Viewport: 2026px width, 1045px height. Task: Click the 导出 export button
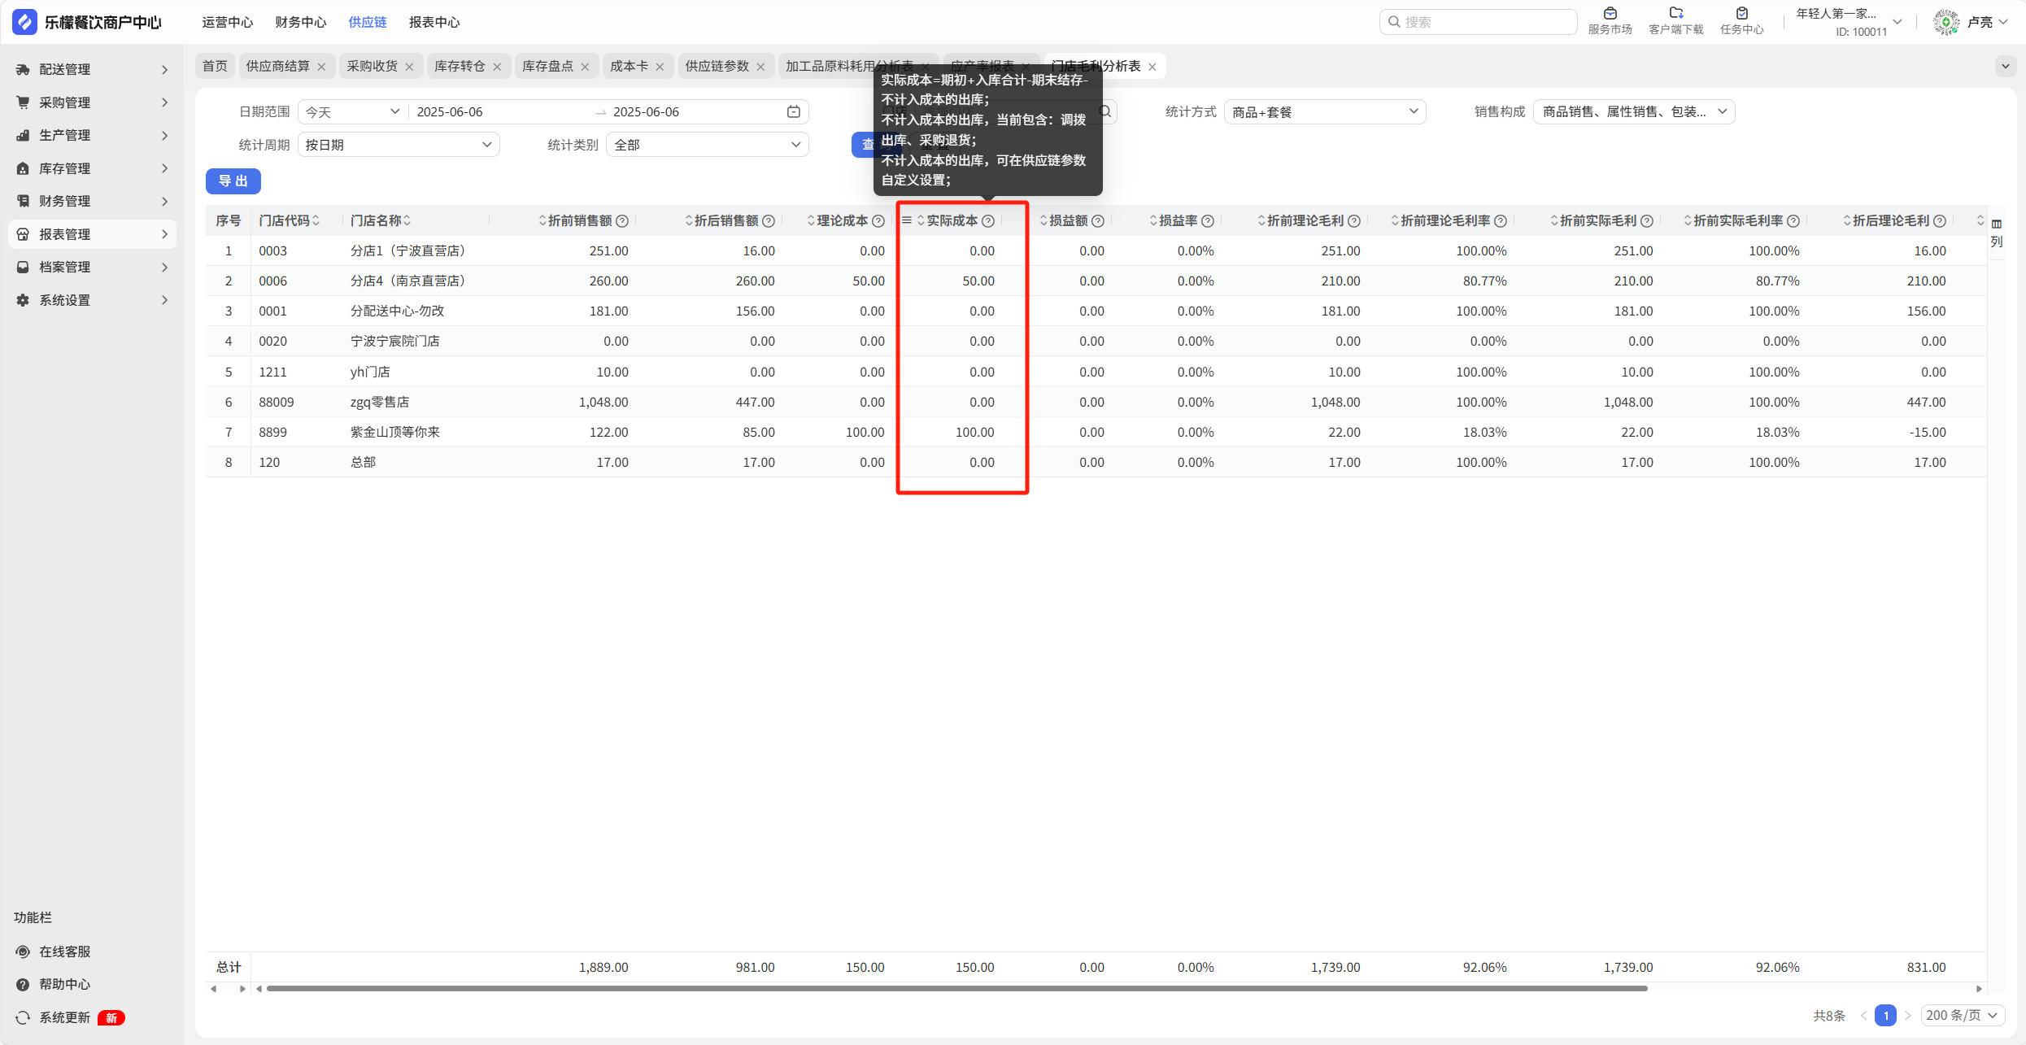[x=233, y=181]
